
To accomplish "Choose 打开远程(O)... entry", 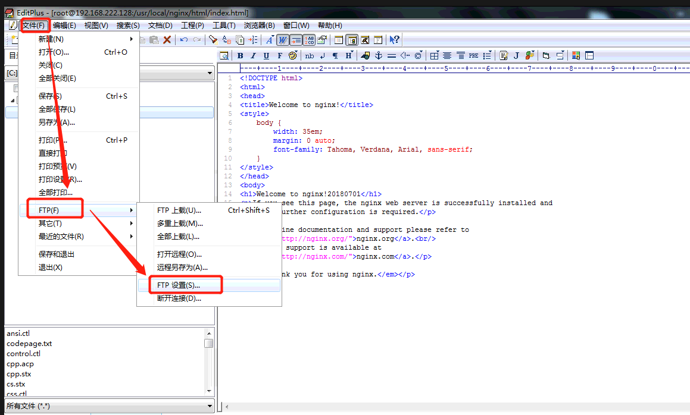I will click(x=210, y=254).
